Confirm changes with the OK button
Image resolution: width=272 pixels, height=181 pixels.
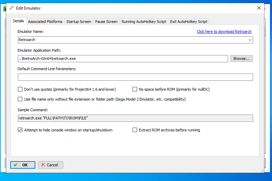pyautogui.click(x=23, y=165)
